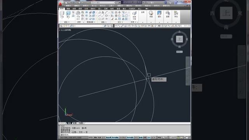Toggle Snap (鎖點) mode in status bar

point(95,137)
